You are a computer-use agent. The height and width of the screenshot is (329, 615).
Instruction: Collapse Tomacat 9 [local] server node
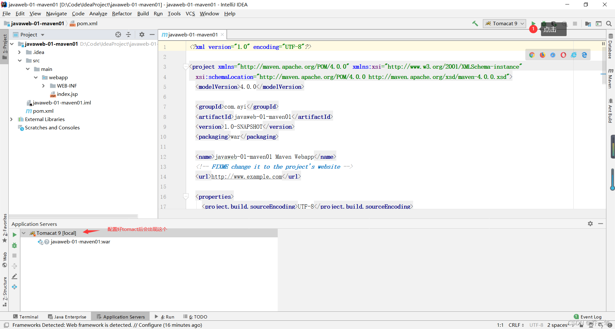coord(24,233)
